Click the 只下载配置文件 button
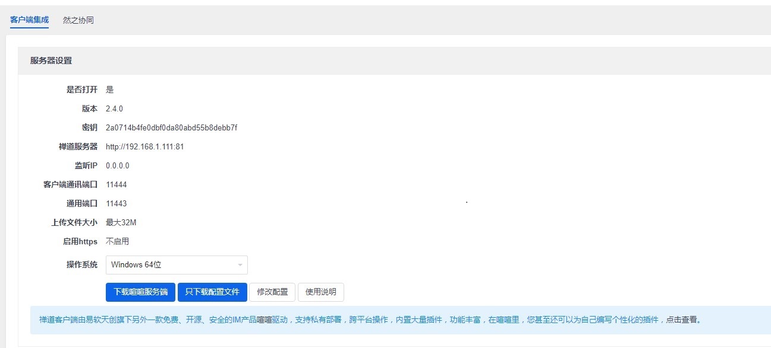 pyautogui.click(x=212, y=292)
